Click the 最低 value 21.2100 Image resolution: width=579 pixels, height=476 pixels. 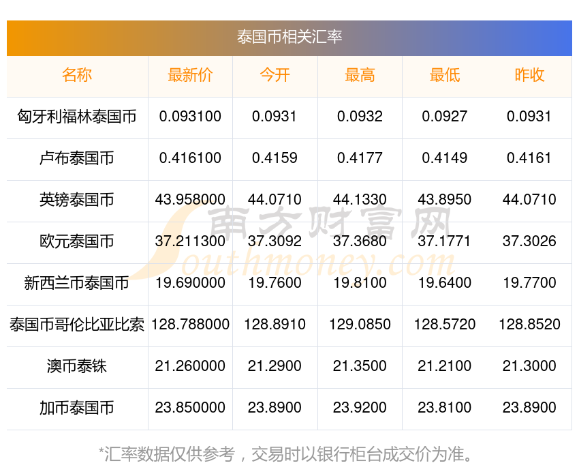[x=445, y=366]
